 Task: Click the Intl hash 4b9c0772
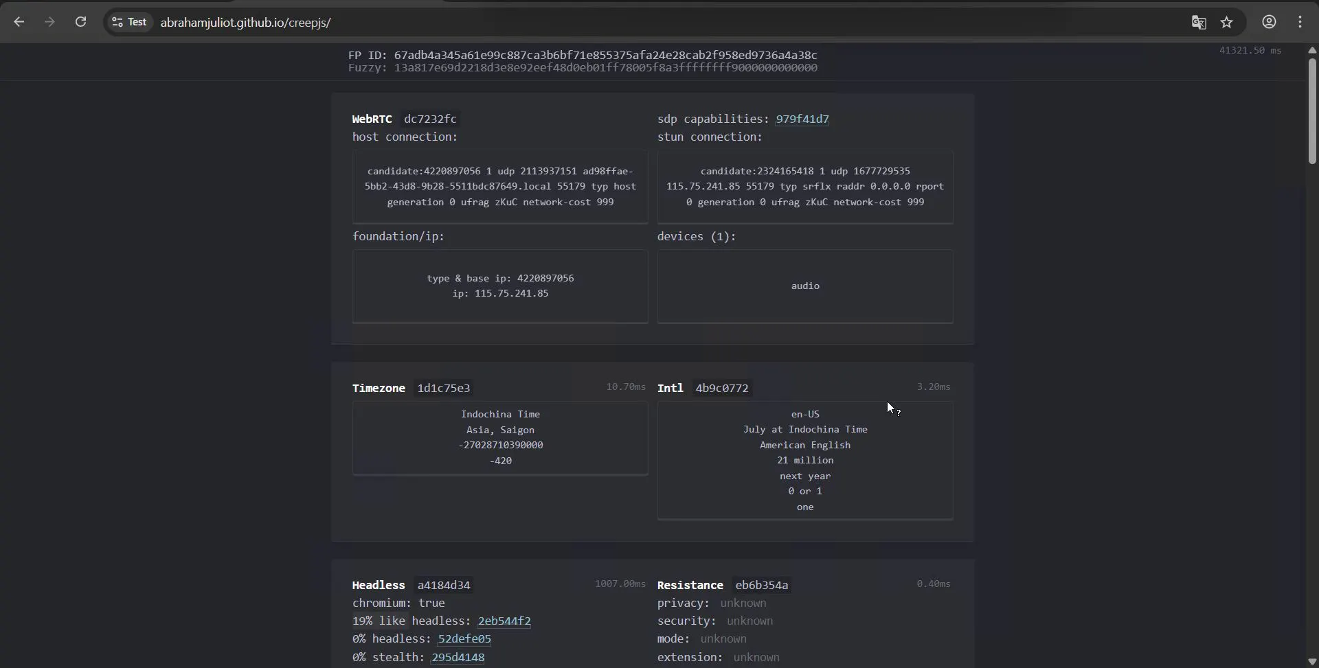pos(721,388)
